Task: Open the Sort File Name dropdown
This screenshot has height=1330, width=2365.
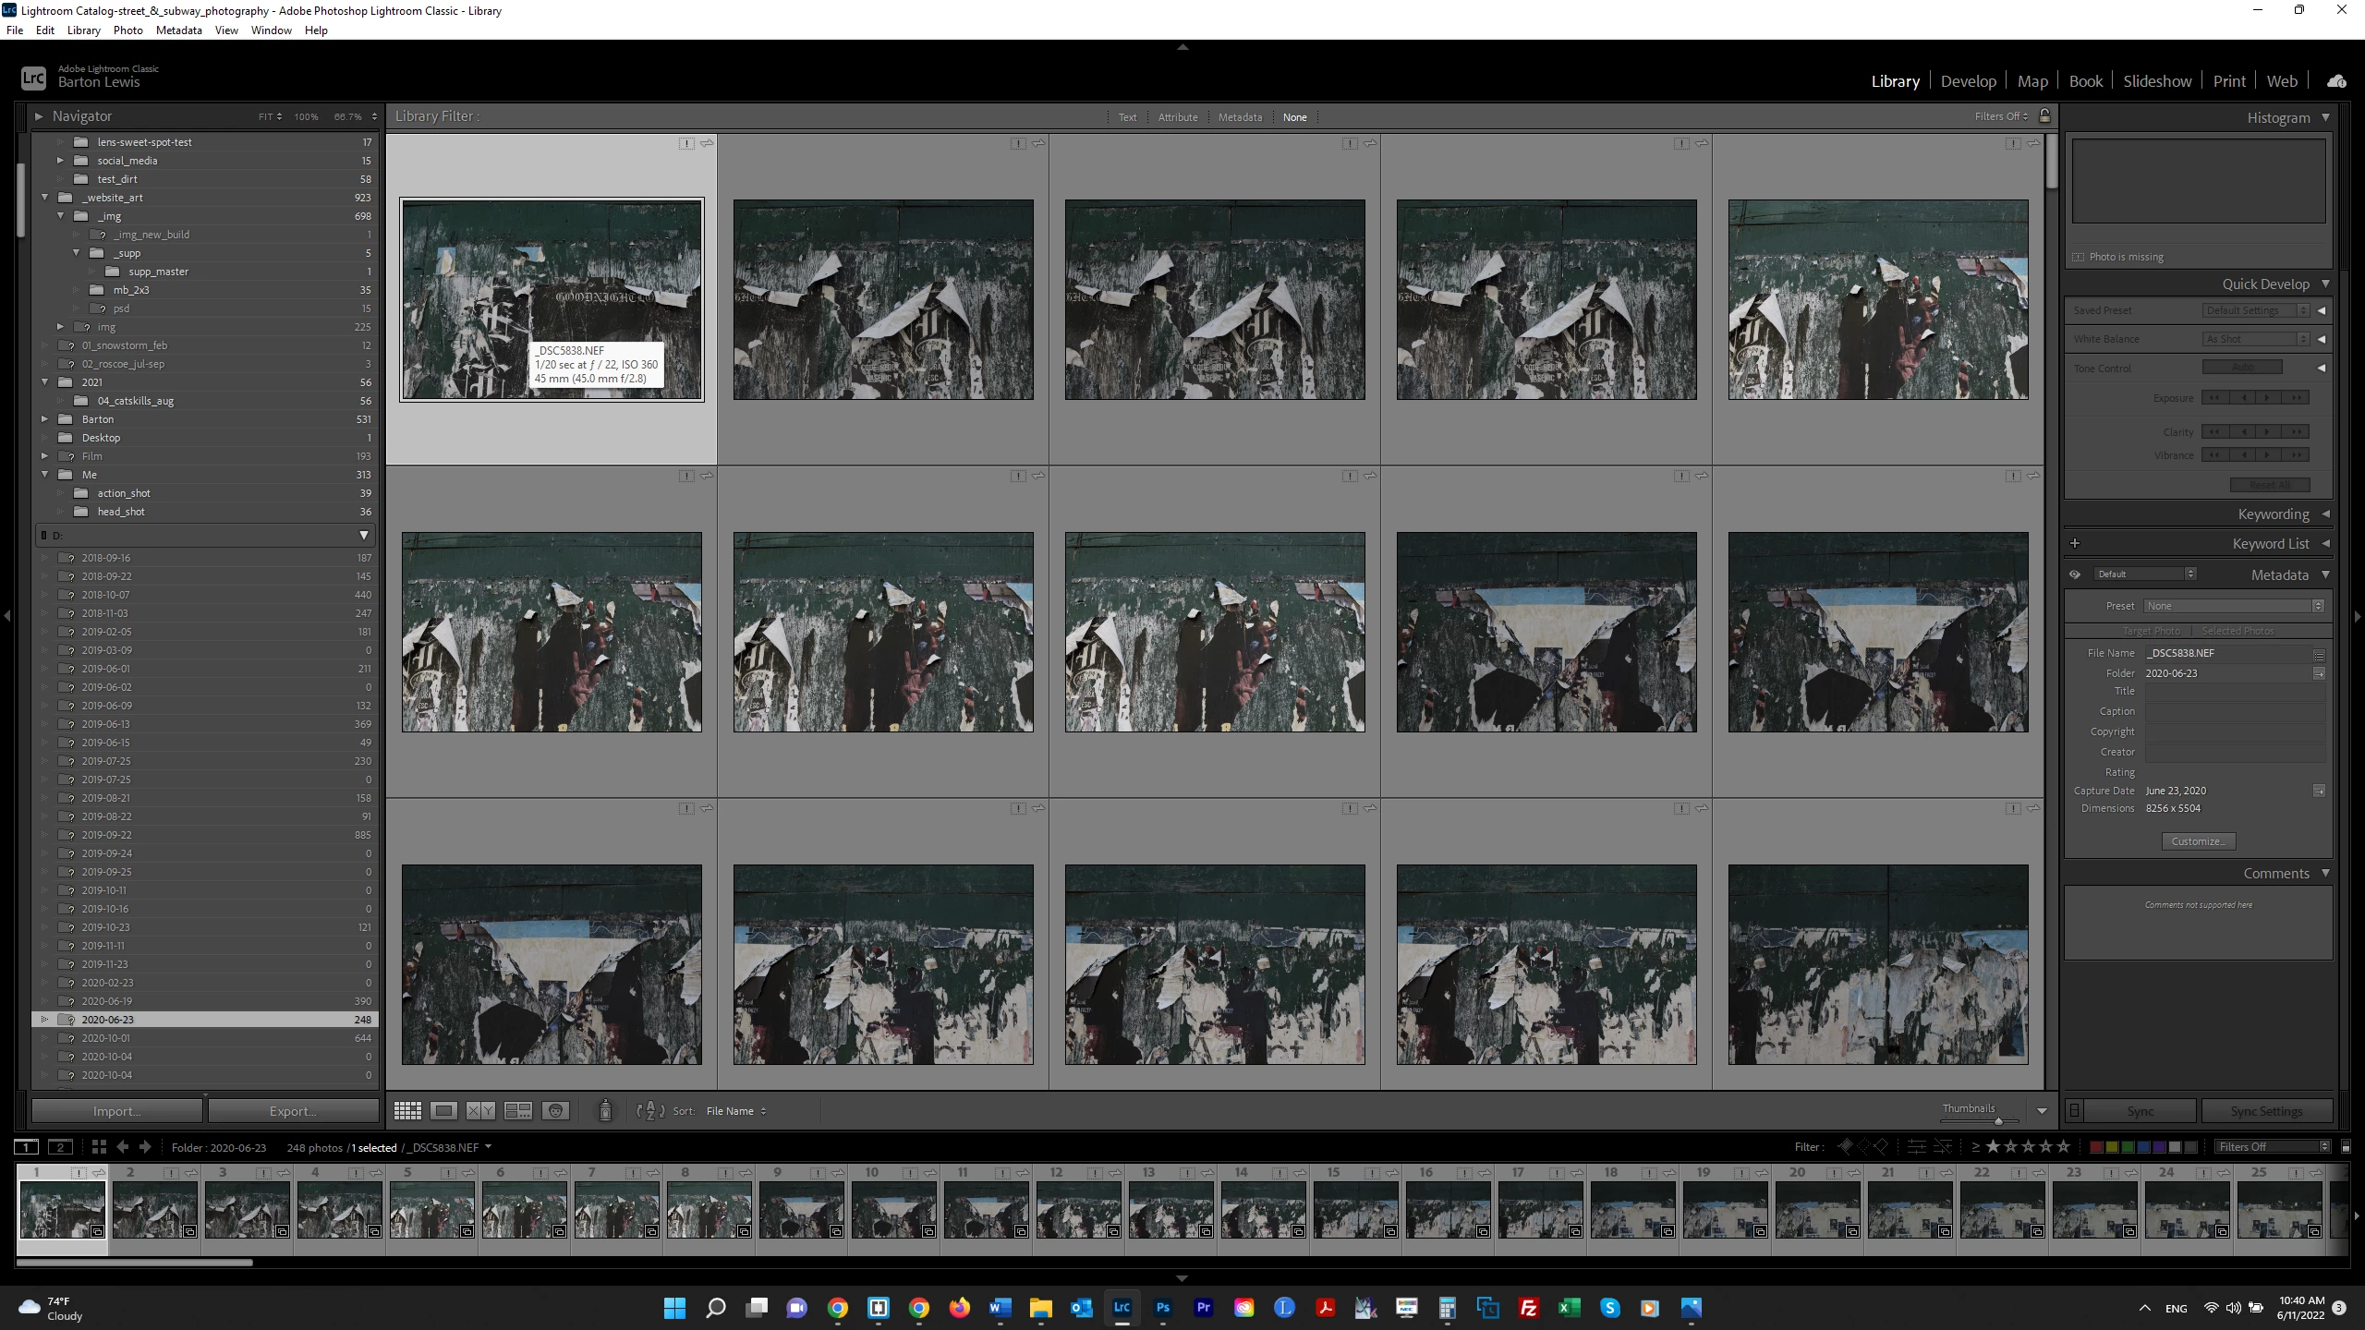Action: pos(735,1111)
